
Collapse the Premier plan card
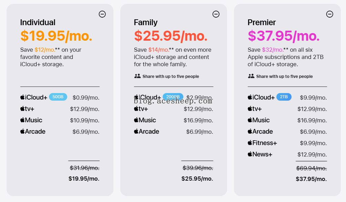(330, 14)
